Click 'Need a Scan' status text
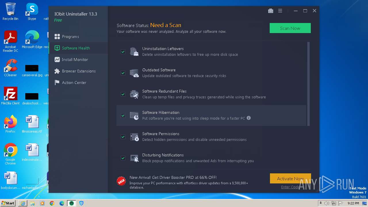This screenshot has width=368, height=207. point(166,25)
